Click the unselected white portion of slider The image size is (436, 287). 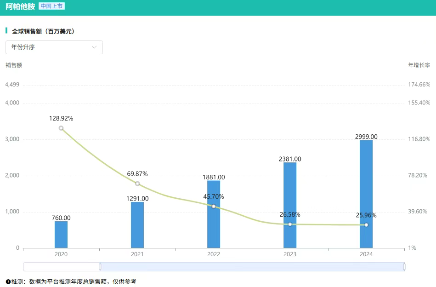click(62, 267)
